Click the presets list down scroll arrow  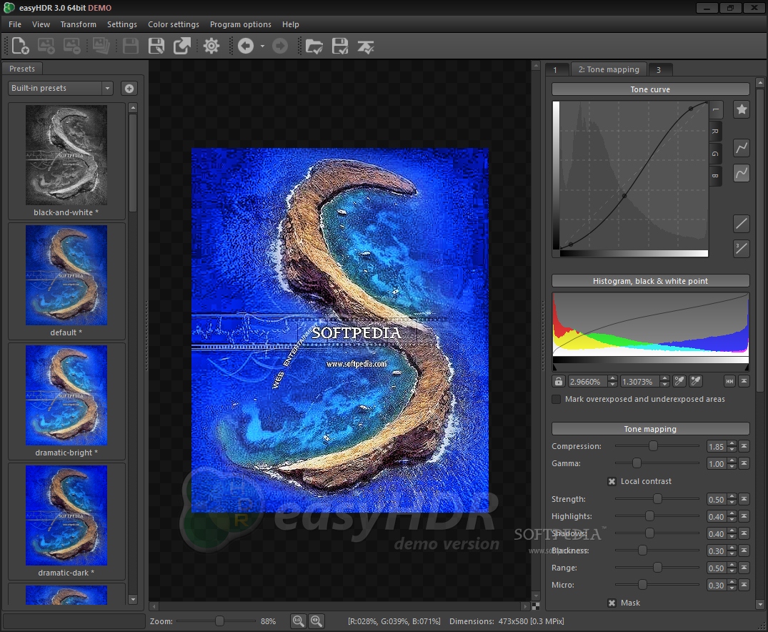[133, 599]
